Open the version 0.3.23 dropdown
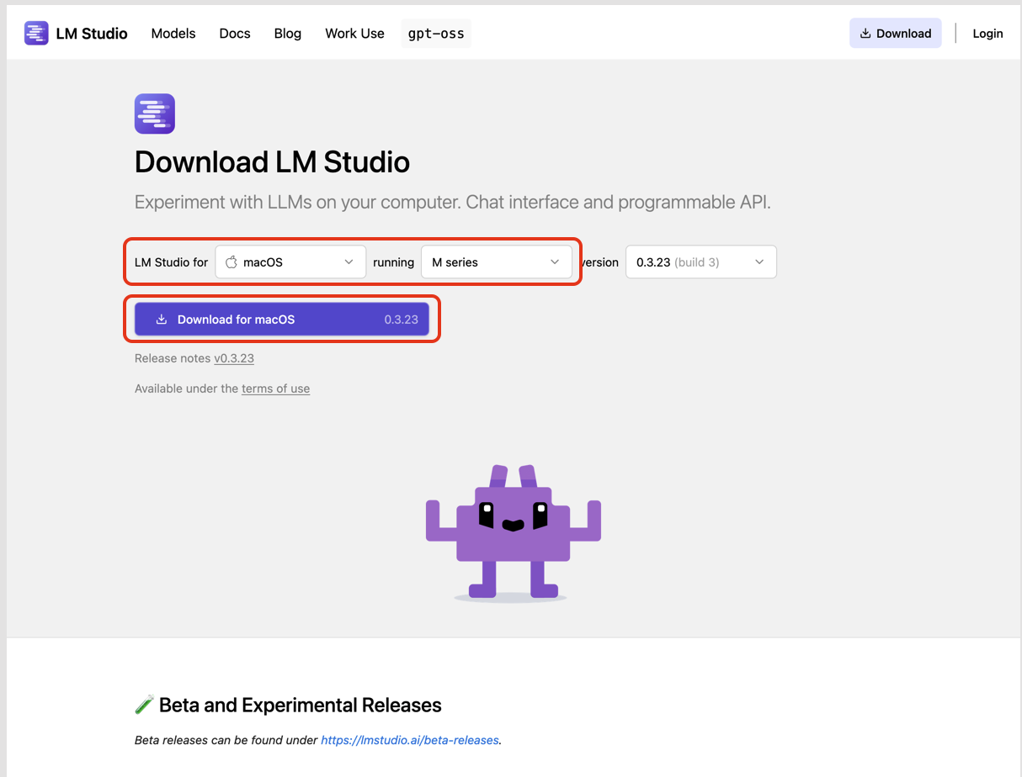Screen dimensions: 1022x777 700,262
